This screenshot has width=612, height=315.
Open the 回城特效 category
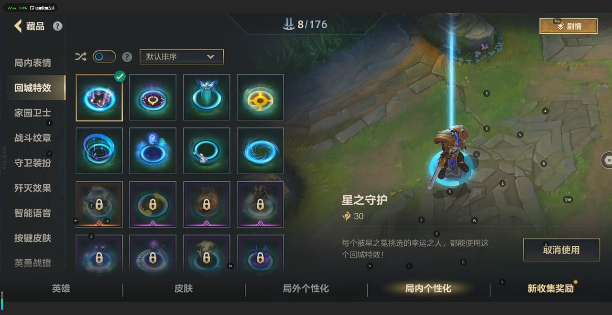pyautogui.click(x=33, y=88)
